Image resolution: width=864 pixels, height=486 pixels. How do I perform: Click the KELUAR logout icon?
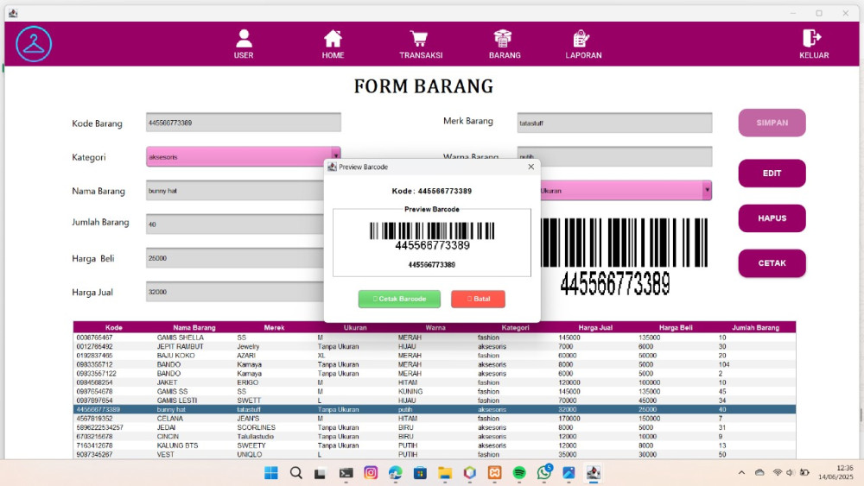tap(813, 43)
